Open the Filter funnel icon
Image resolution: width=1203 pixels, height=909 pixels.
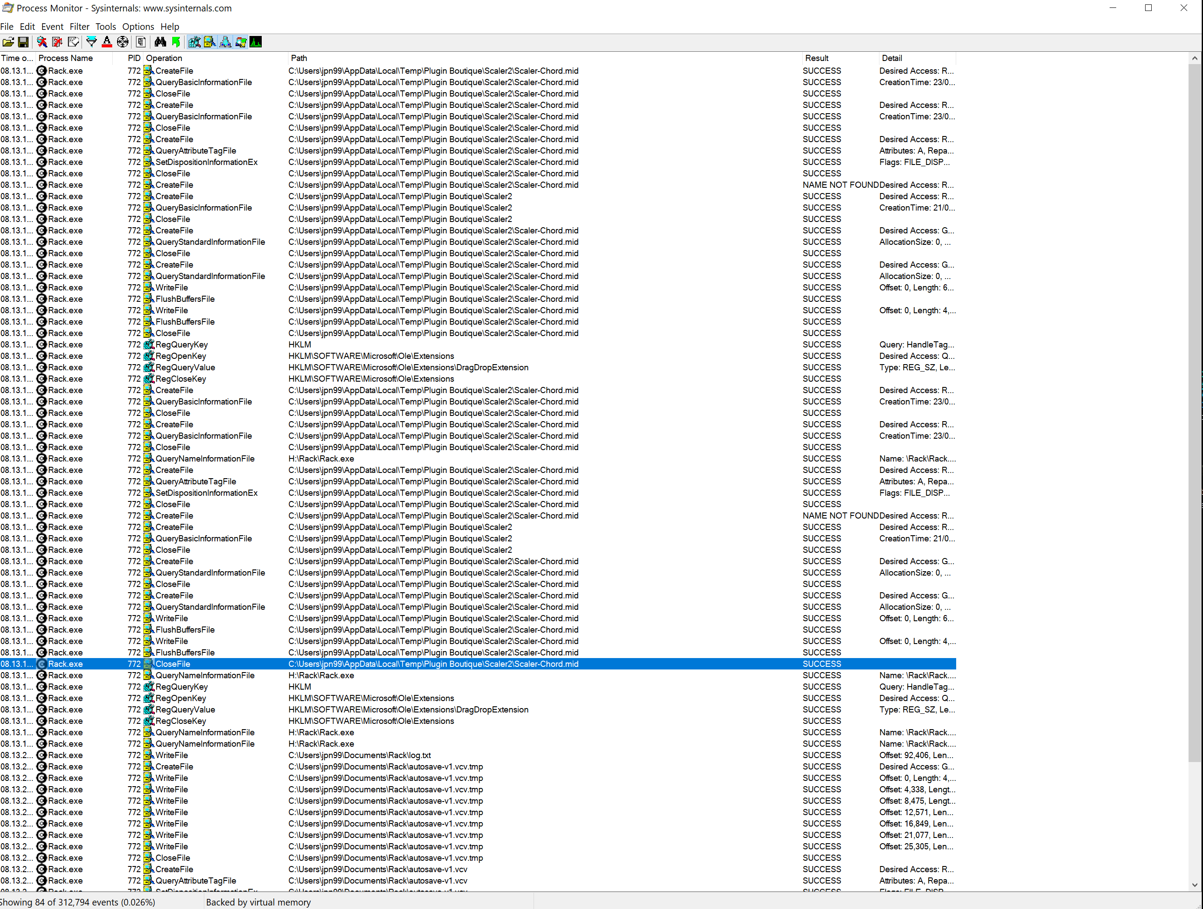click(91, 42)
